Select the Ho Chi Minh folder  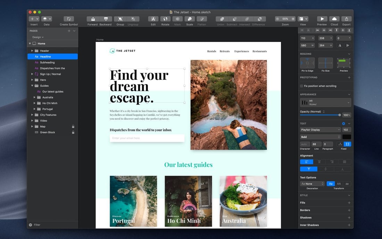(53, 103)
